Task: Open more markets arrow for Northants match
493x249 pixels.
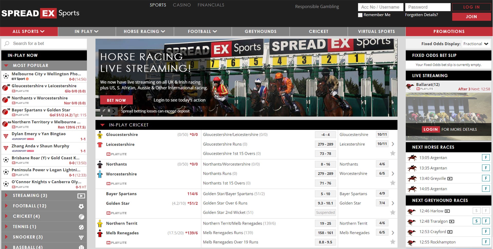Action: coord(393,174)
